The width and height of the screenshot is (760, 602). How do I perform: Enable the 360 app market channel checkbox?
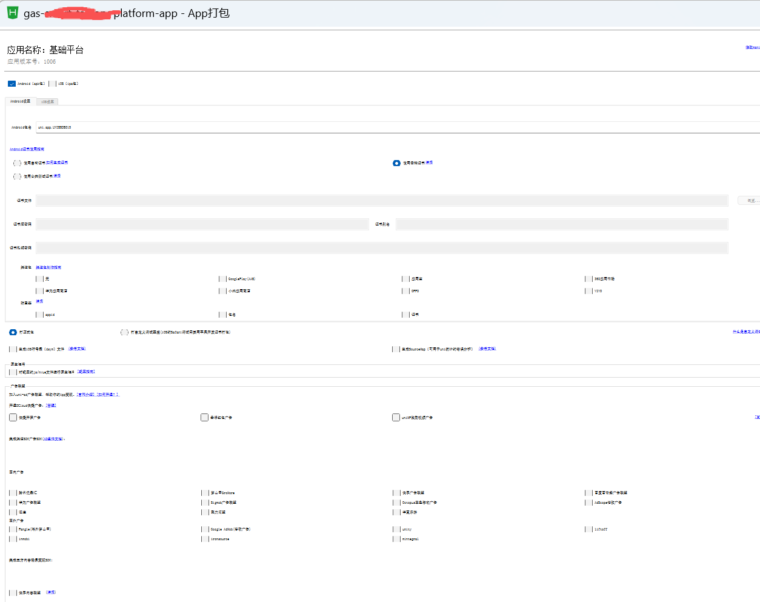coord(588,279)
